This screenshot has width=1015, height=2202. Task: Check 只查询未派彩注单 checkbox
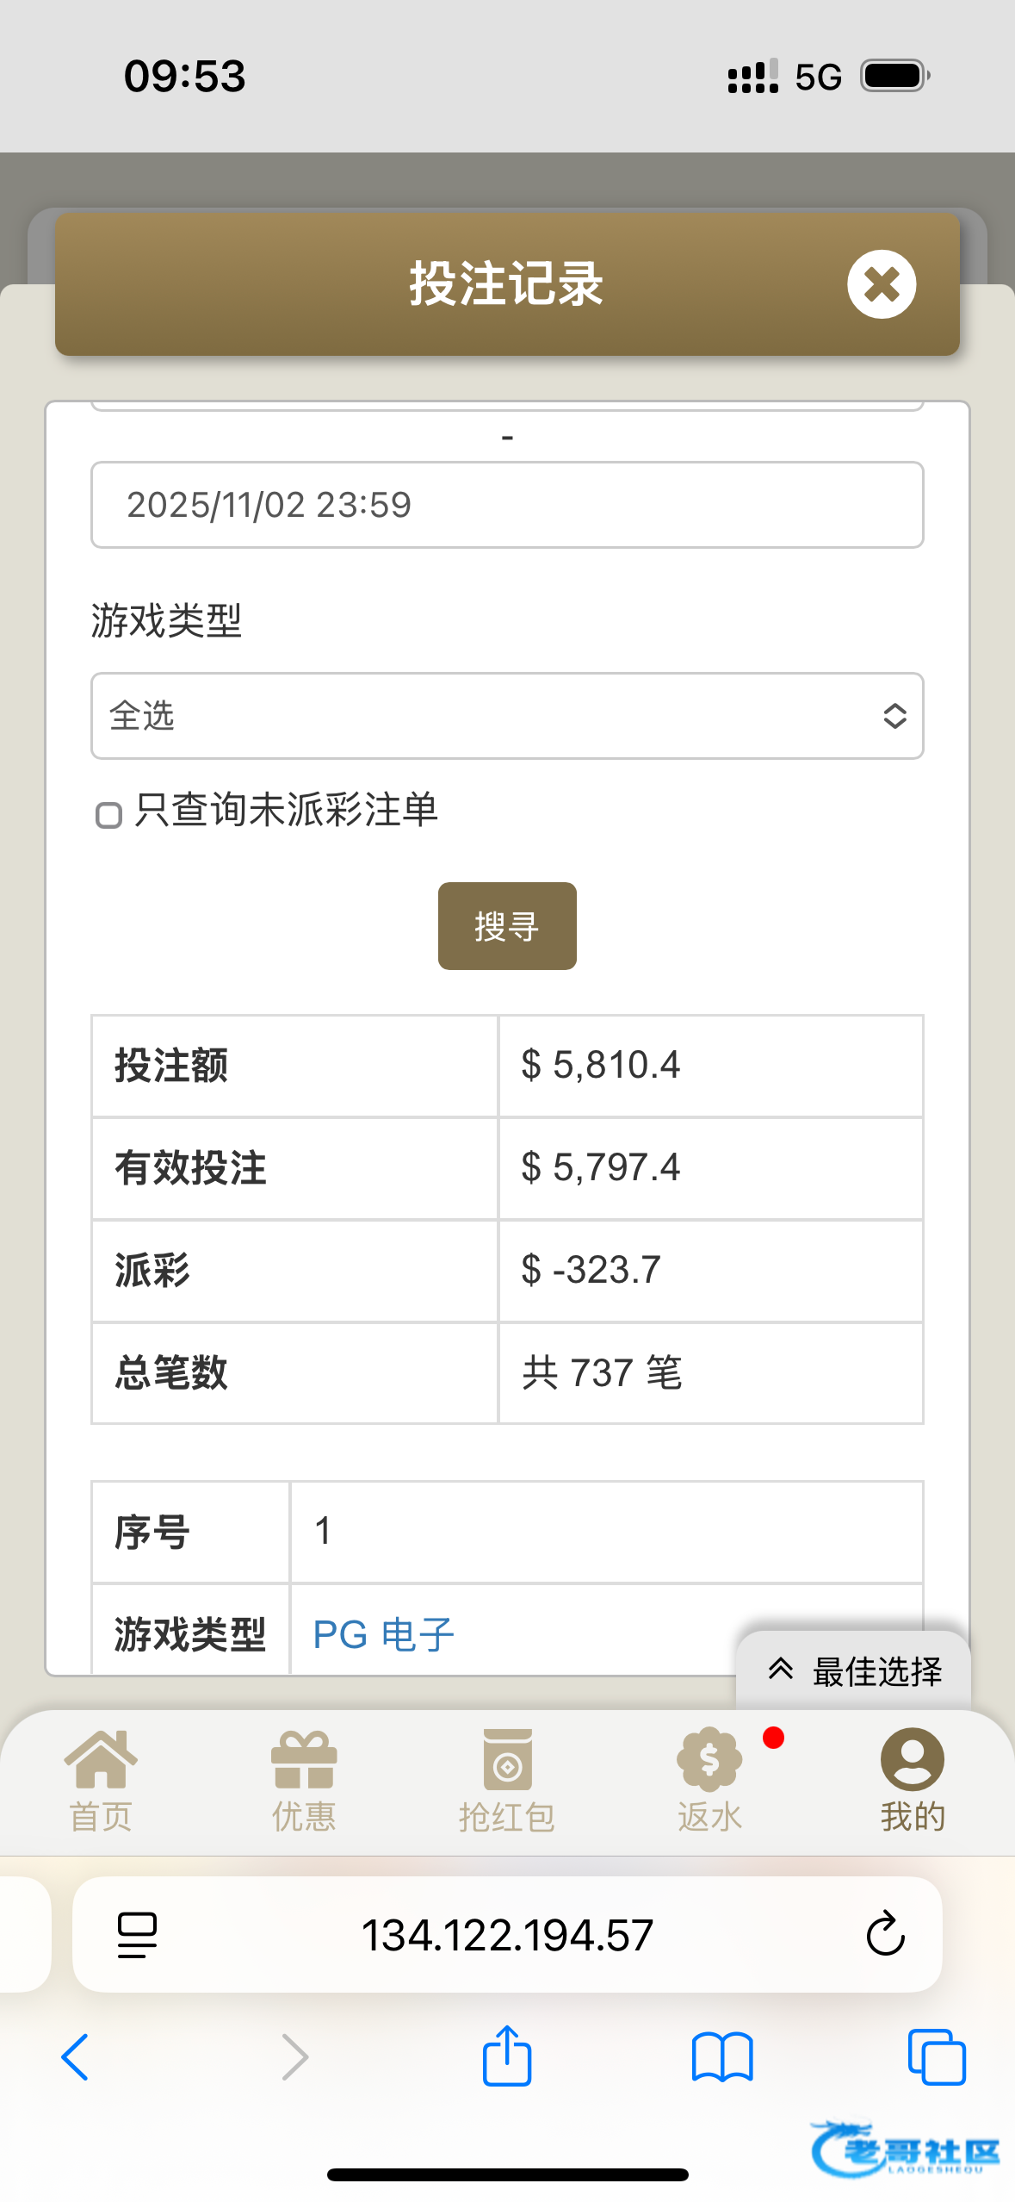[108, 815]
